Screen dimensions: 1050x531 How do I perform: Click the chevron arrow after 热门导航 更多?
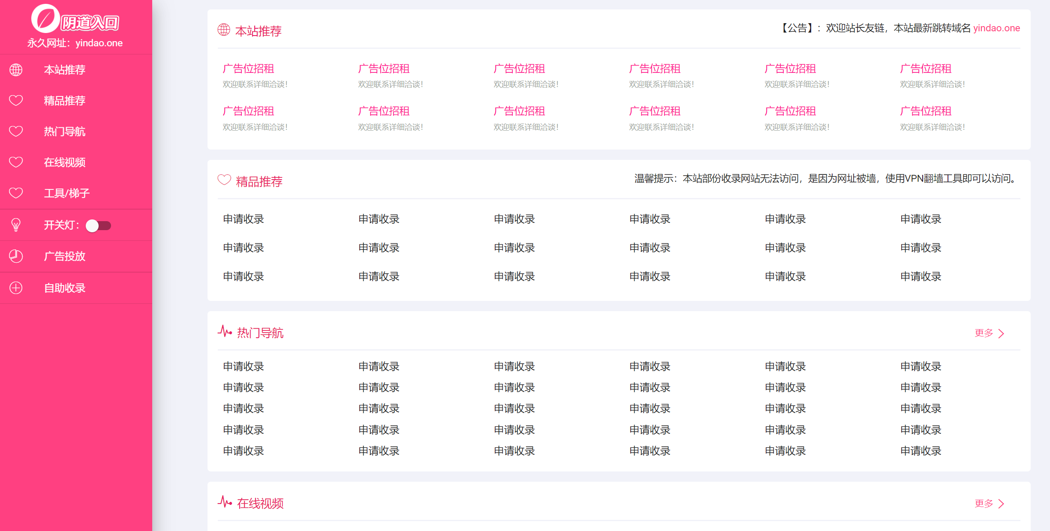tap(1002, 333)
